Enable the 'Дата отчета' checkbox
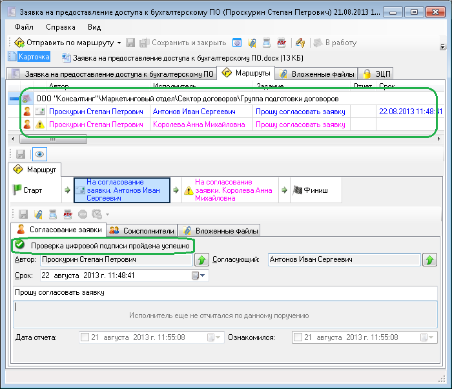The image size is (452, 389). (x=85, y=337)
